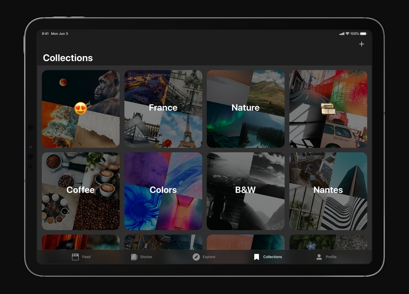409x294 pixels.
Task: Tap the 9:41 clock in status bar
Action: (x=45, y=34)
